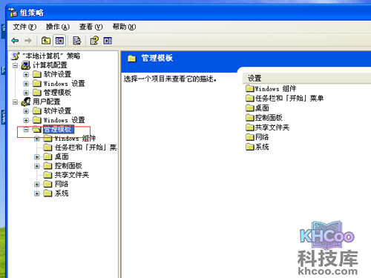Screen dimensions: 371x278
Task: Click the Back arrow toolbar icon
Action: click(x=15, y=41)
